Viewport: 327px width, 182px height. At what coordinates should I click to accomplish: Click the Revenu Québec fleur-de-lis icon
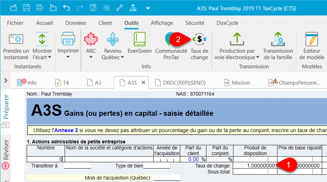113,39
